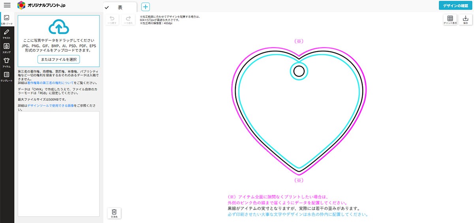Click the redo arrow button
474x223 pixels.
(128, 20)
